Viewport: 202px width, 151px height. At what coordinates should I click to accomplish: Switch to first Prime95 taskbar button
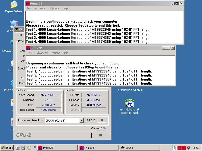click(58, 148)
